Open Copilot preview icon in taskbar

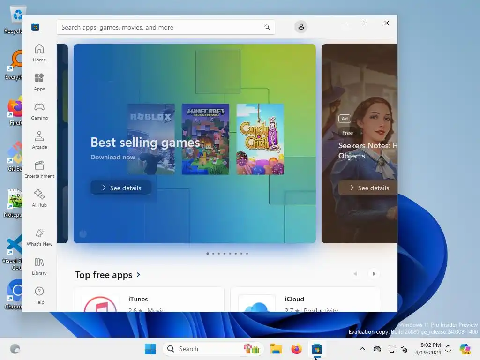(x=465, y=349)
